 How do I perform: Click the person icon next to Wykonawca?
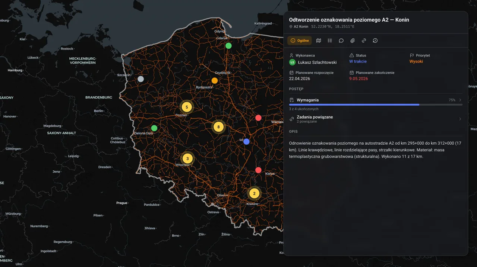click(x=291, y=55)
